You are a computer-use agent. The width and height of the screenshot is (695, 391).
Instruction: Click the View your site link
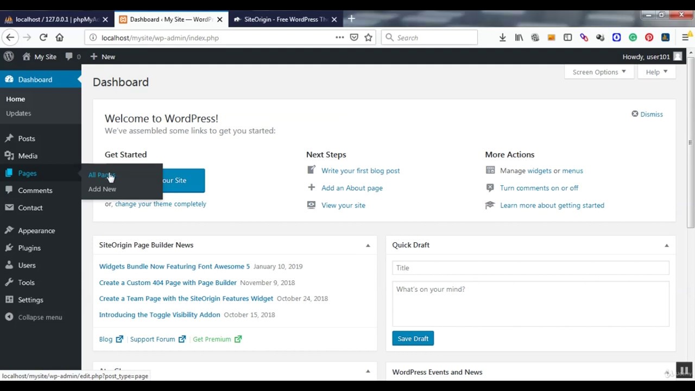(x=343, y=205)
